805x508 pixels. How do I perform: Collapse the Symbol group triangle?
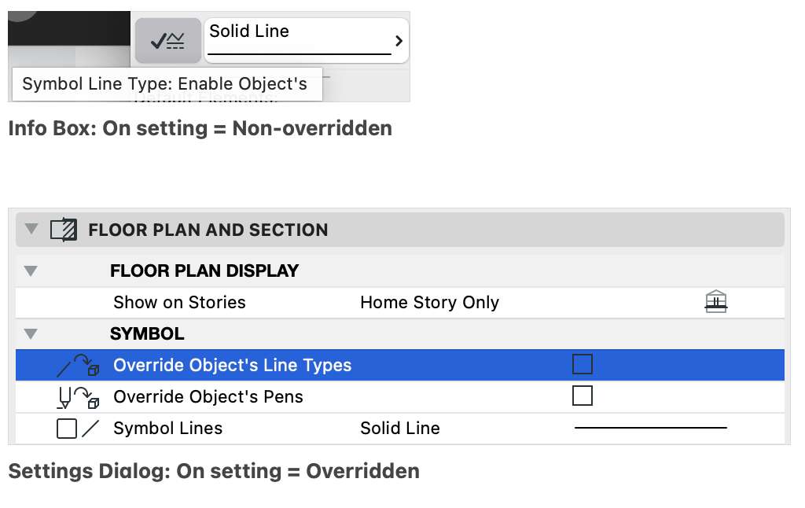pyautogui.click(x=31, y=334)
